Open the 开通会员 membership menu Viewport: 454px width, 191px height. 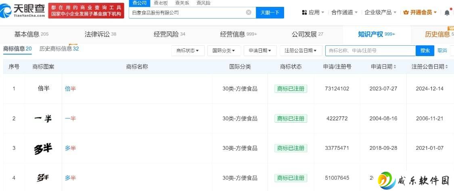[x=420, y=13]
